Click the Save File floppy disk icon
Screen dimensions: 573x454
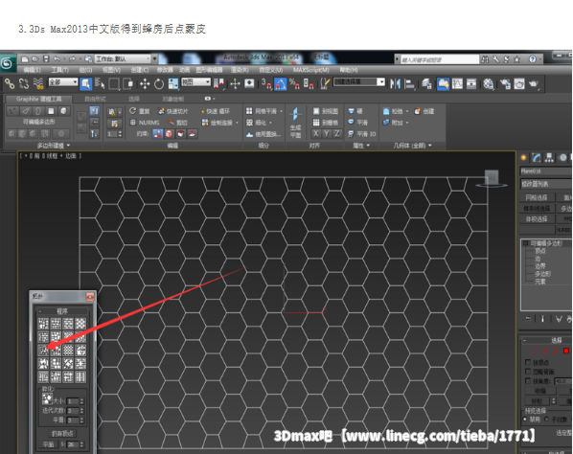(x=46, y=58)
